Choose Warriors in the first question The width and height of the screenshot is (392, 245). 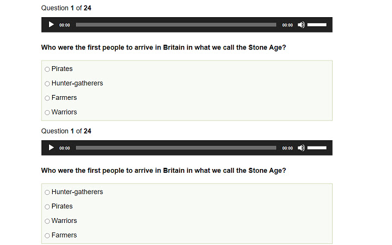(47, 113)
